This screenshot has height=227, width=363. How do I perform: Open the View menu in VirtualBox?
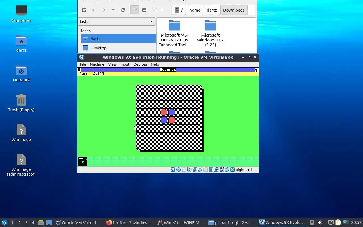point(112,64)
